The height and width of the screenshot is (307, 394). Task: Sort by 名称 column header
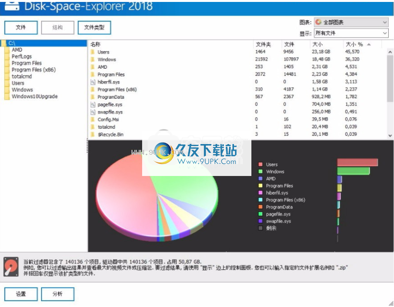tap(96, 44)
